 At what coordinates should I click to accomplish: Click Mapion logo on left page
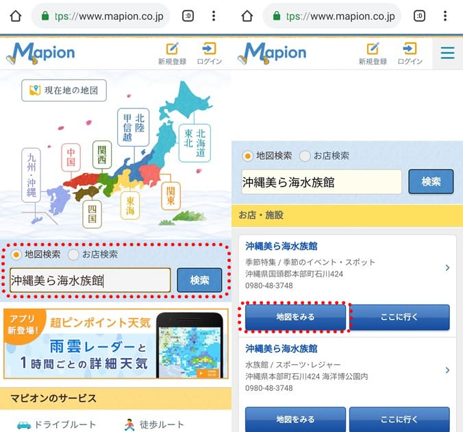click(41, 53)
